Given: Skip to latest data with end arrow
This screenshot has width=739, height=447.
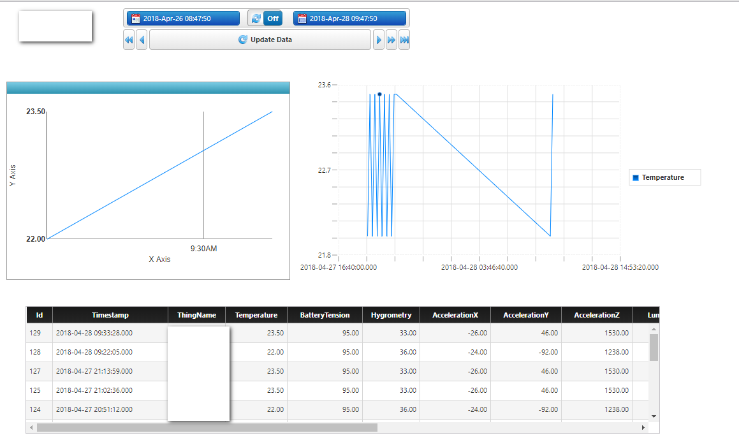Looking at the screenshot, I should tap(404, 40).
